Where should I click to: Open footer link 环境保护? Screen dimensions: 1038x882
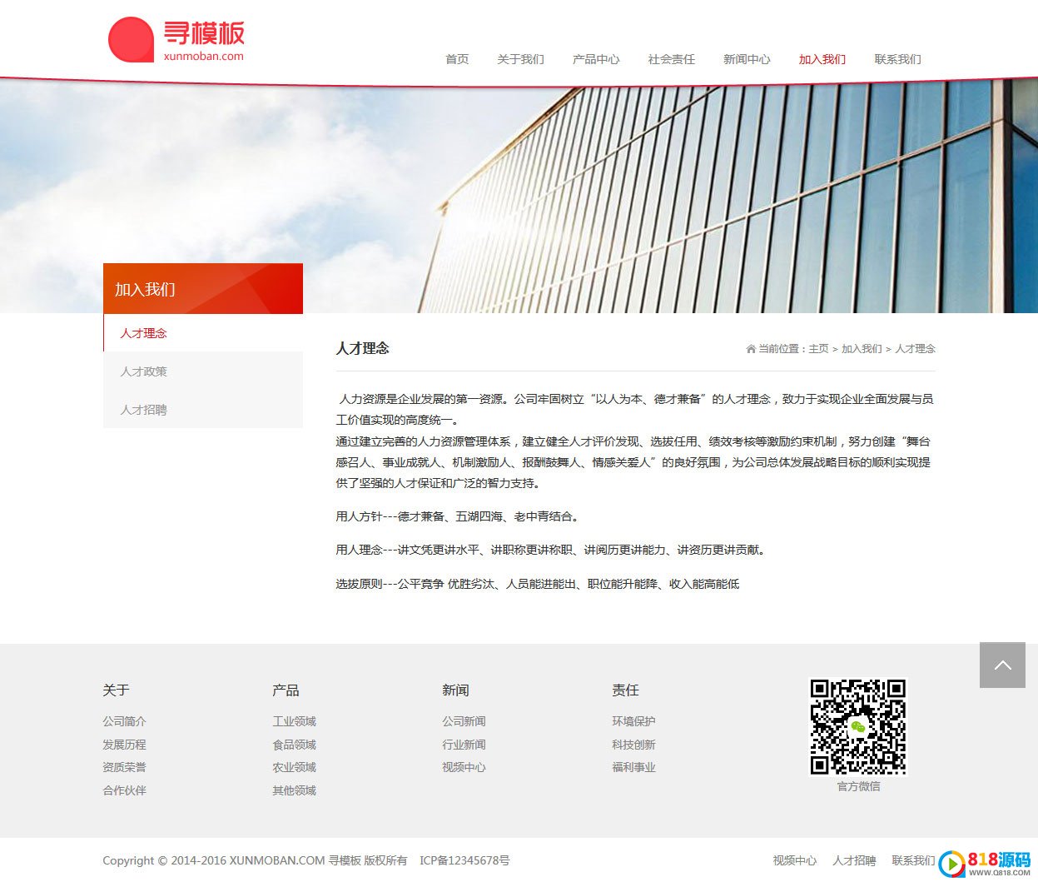click(633, 721)
